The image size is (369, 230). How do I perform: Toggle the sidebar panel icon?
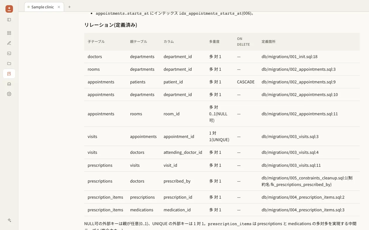[9, 20]
